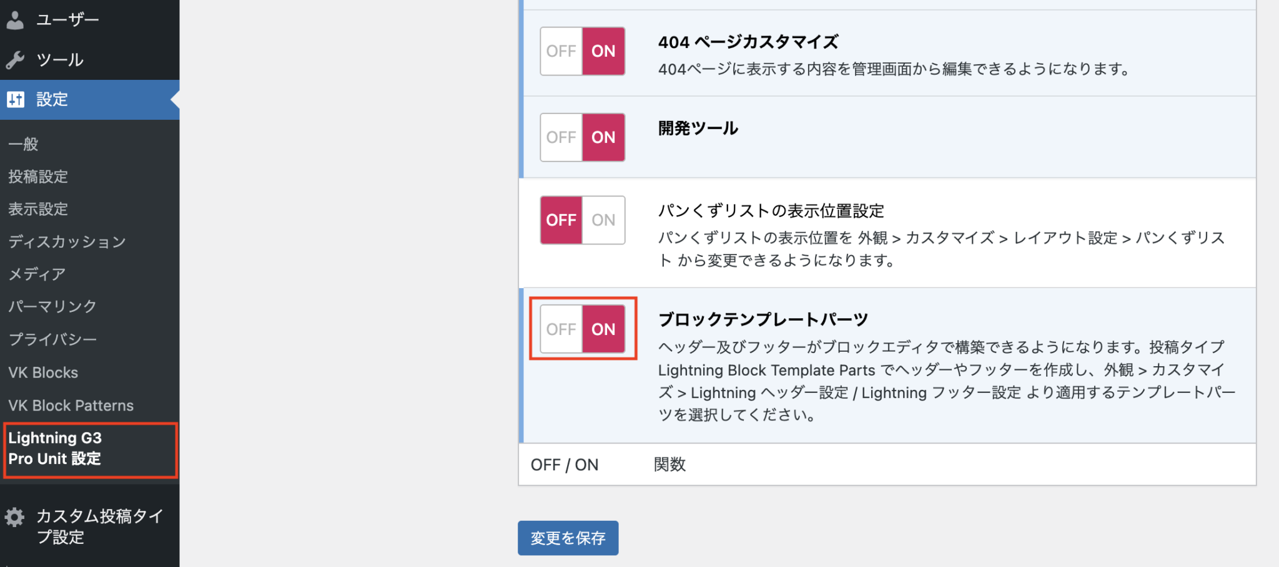Click the 設定 sliders icon

coord(16,99)
